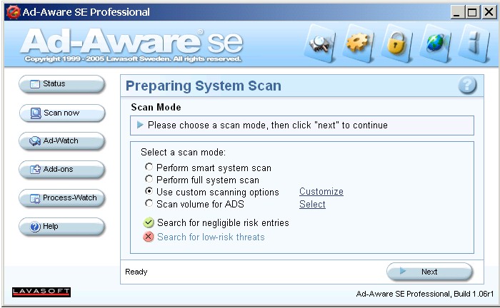Screen dimensions: 500x308
Task: Select Use custom scanning options
Action: (x=149, y=191)
